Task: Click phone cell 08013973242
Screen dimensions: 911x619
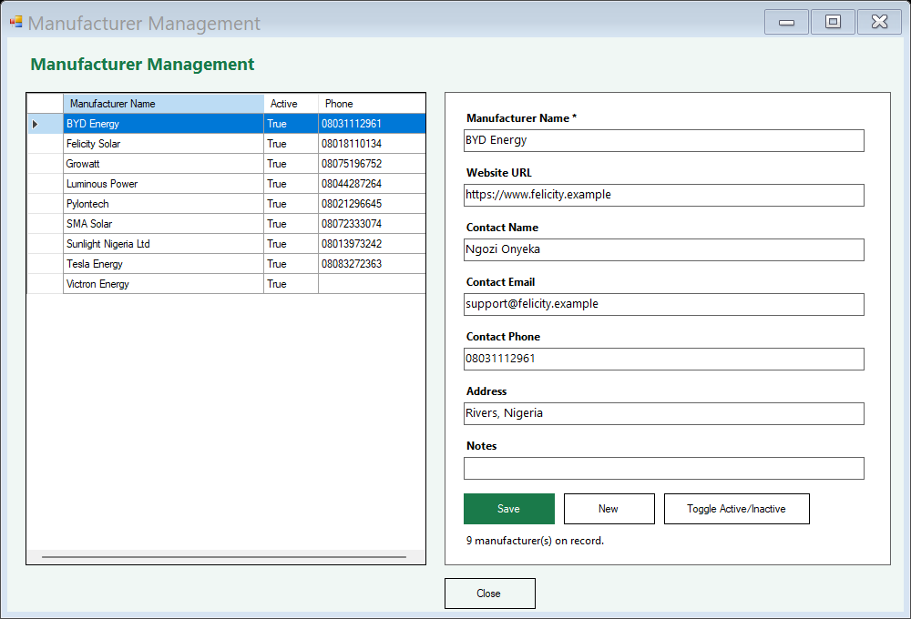Action: point(372,244)
